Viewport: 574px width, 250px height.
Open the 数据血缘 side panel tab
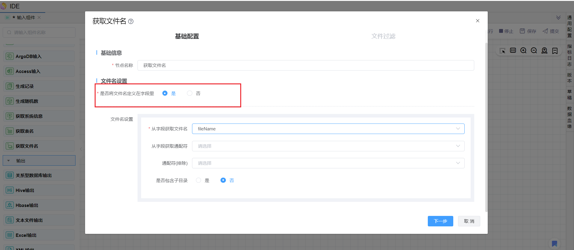570,117
